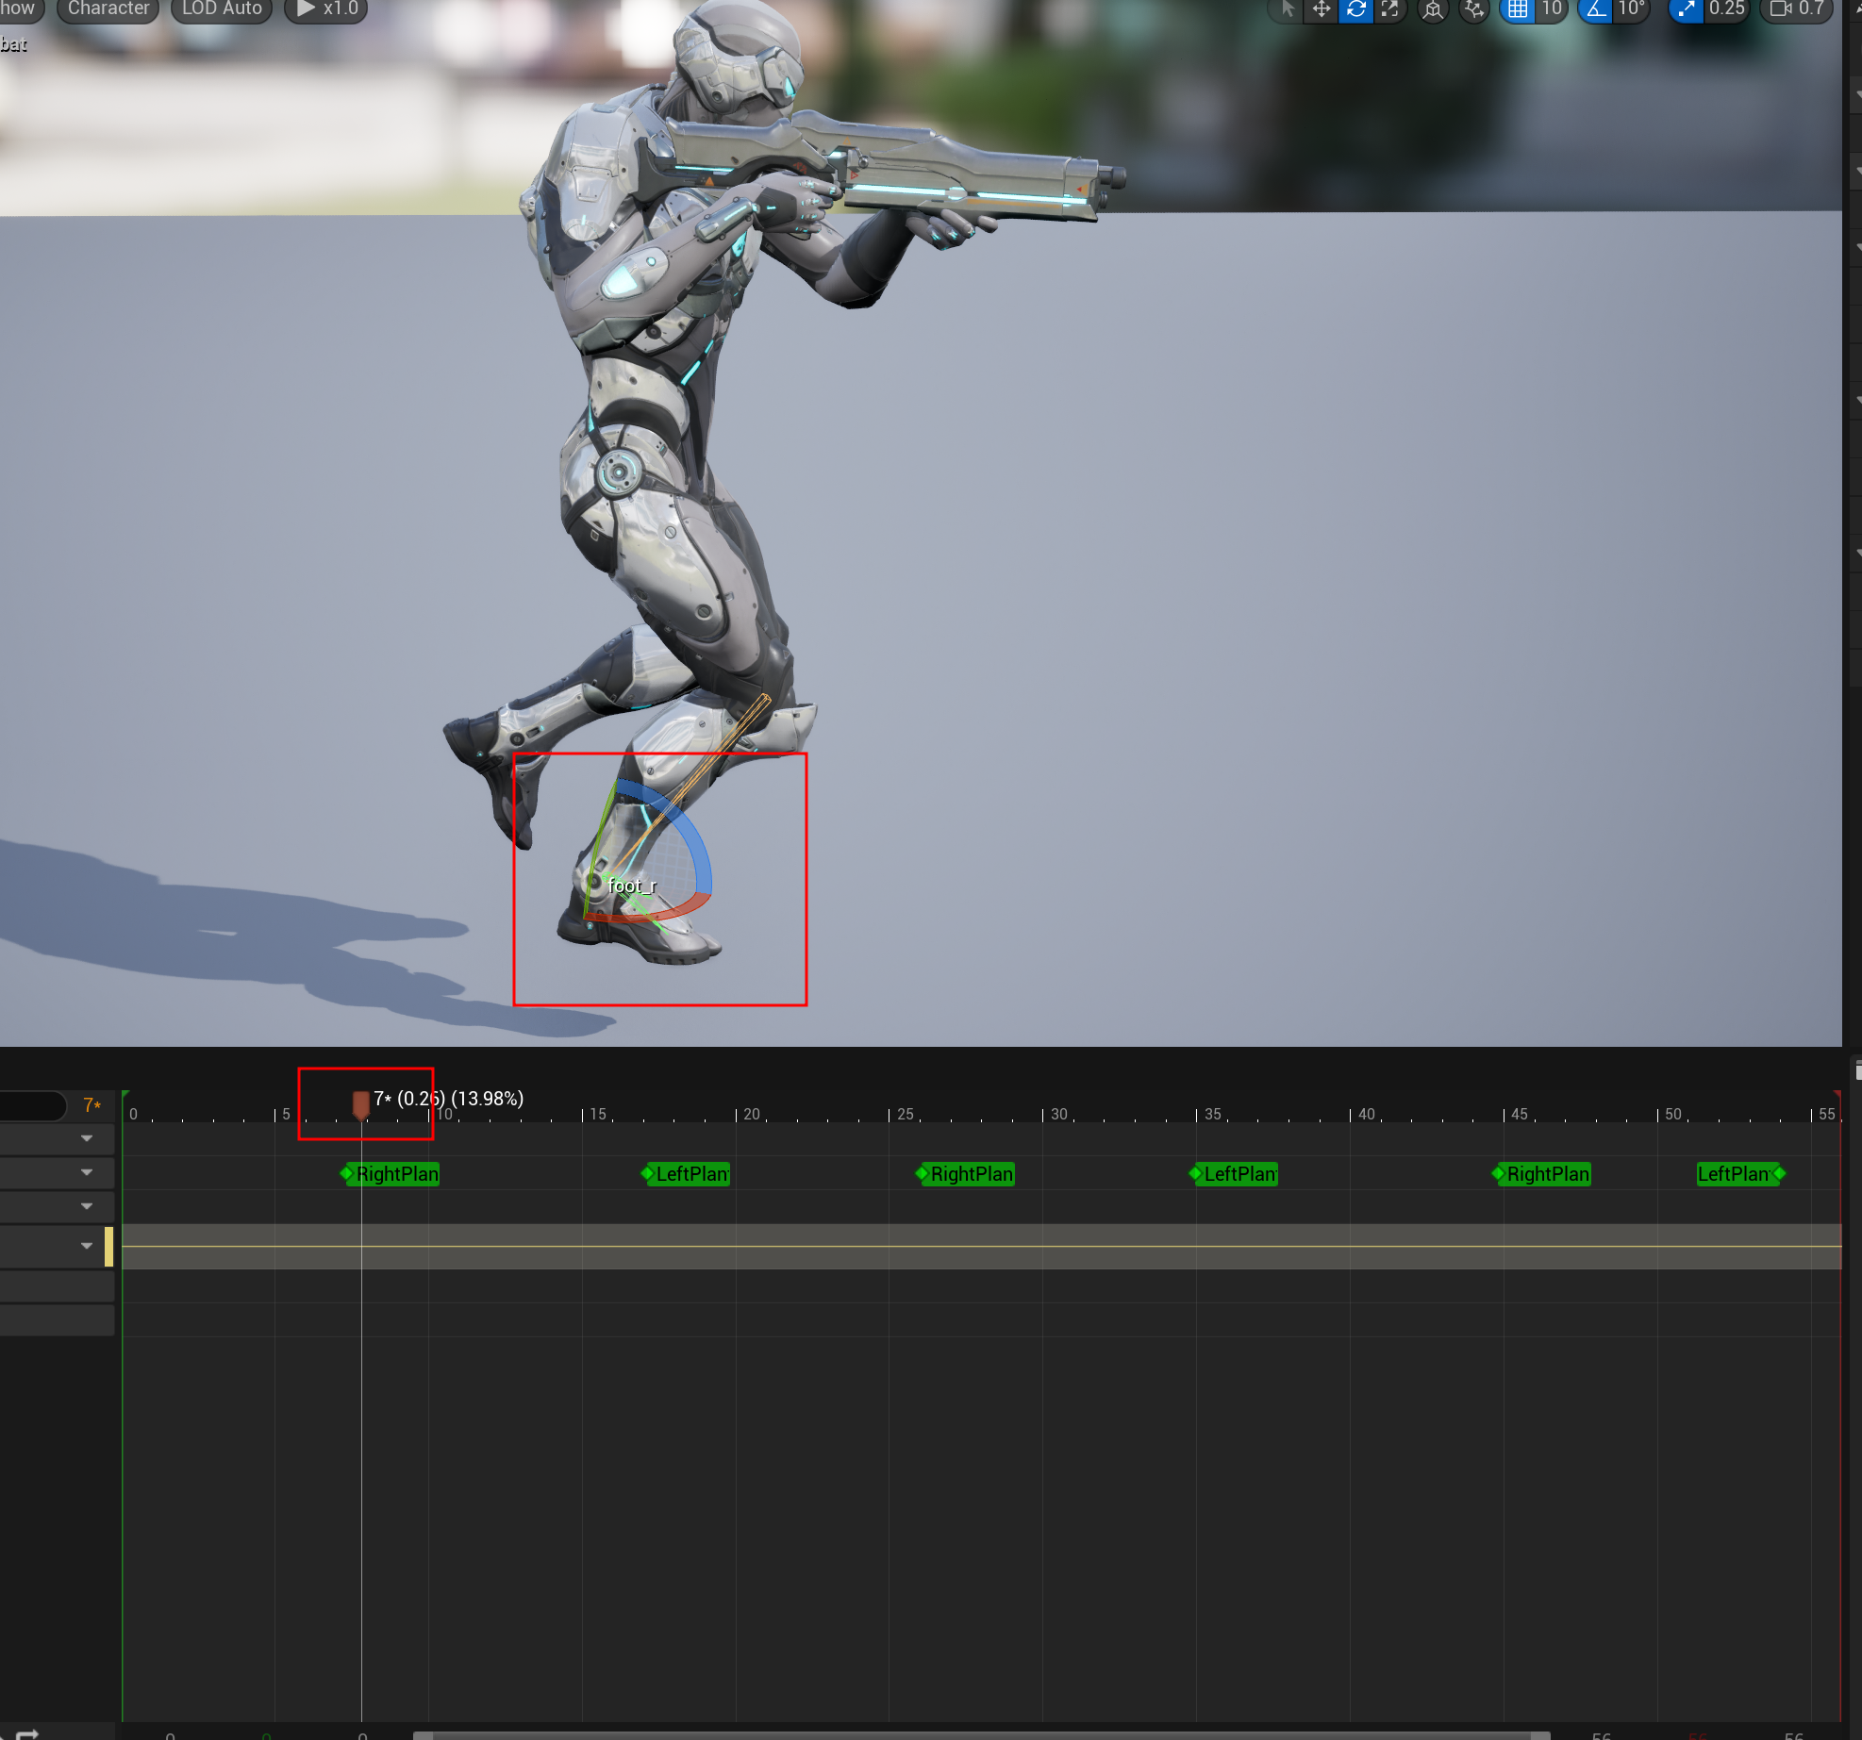Image resolution: width=1862 pixels, height=1740 pixels.
Task: Open the LOD Auto menu
Action: click(x=222, y=9)
